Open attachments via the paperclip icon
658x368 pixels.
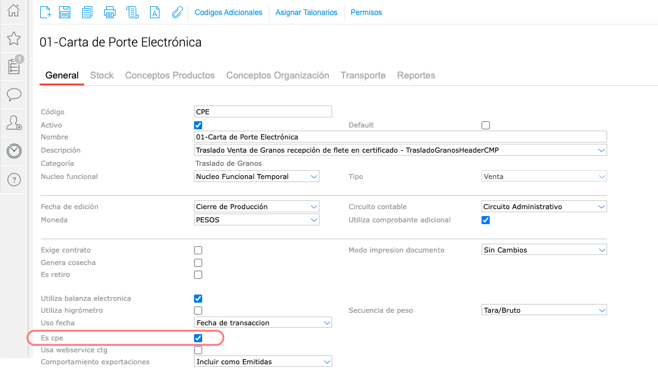pyautogui.click(x=177, y=12)
